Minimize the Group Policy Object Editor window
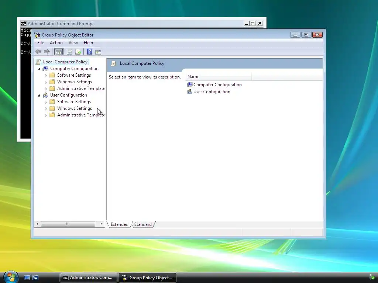The width and height of the screenshot is (378, 283). coord(295,35)
